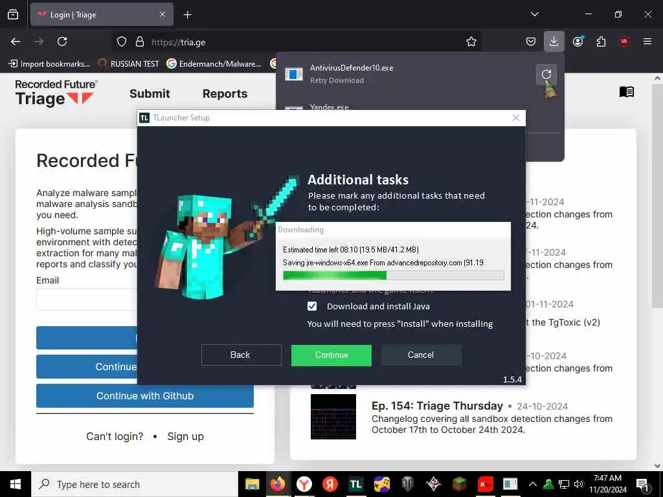The height and width of the screenshot is (497, 663).
Task: Click the Can't login? link
Action: click(115, 436)
